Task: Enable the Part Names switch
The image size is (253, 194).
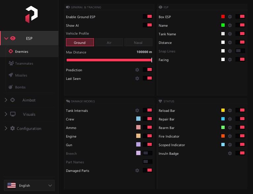Action: (x=147, y=162)
